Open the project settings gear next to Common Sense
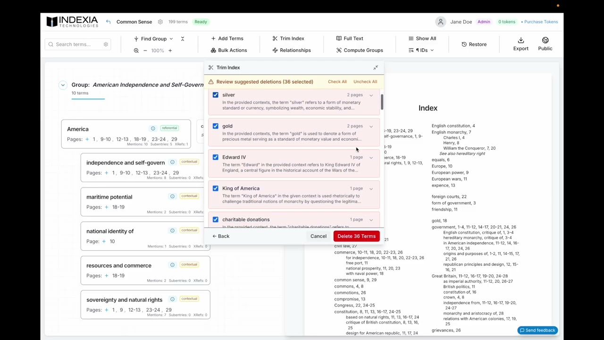Image resolution: width=604 pixels, height=340 pixels. (x=160, y=22)
